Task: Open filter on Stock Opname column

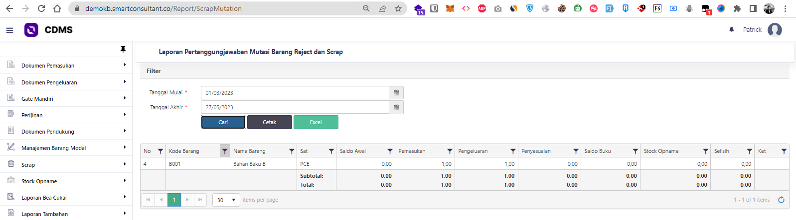Action: point(705,151)
